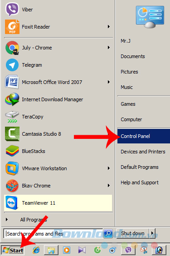
Task: Open Computer from Start menu
Action: 131,119
